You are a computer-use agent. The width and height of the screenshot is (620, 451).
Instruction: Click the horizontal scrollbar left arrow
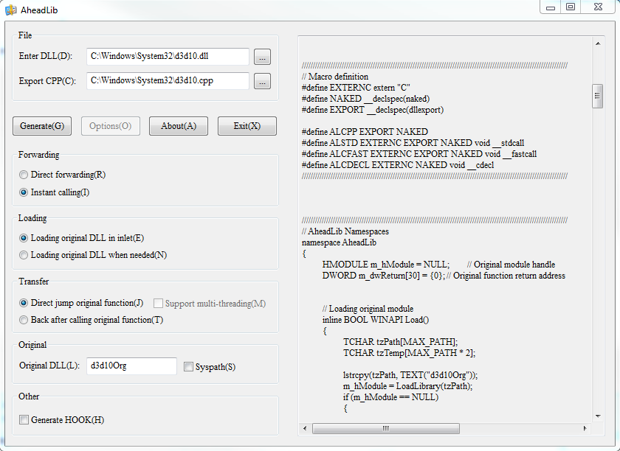pos(305,428)
